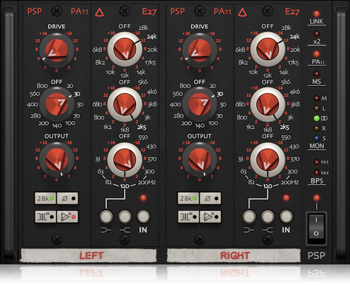Screen dimensions: 350x285
Task: Click RIGHT E27 red IN status LED
Action: point(286,198)
